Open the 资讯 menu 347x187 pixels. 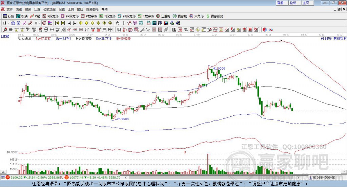pos(28,9)
